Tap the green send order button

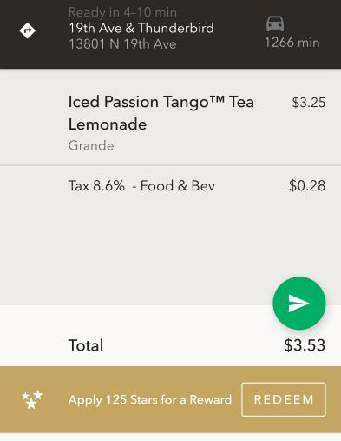pyautogui.click(x=299, y=304)
